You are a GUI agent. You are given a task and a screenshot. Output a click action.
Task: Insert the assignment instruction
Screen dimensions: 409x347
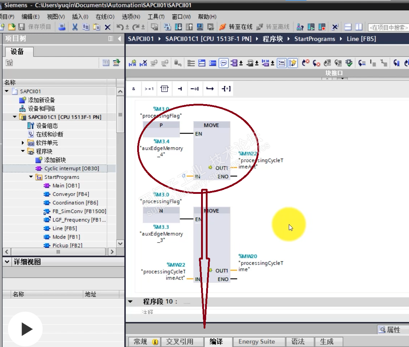point(226,89)
